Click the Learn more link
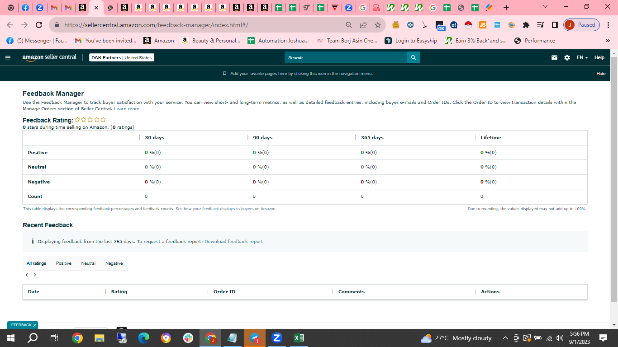This screenshot has width=618, height=347. pyautogui.click(x=127, y=109)
